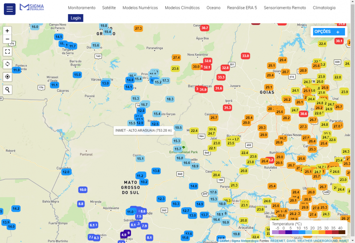Open the Reanálise ERA 5 menu
The height and width of the screenshot is (243, 355).
pos(242,8)
